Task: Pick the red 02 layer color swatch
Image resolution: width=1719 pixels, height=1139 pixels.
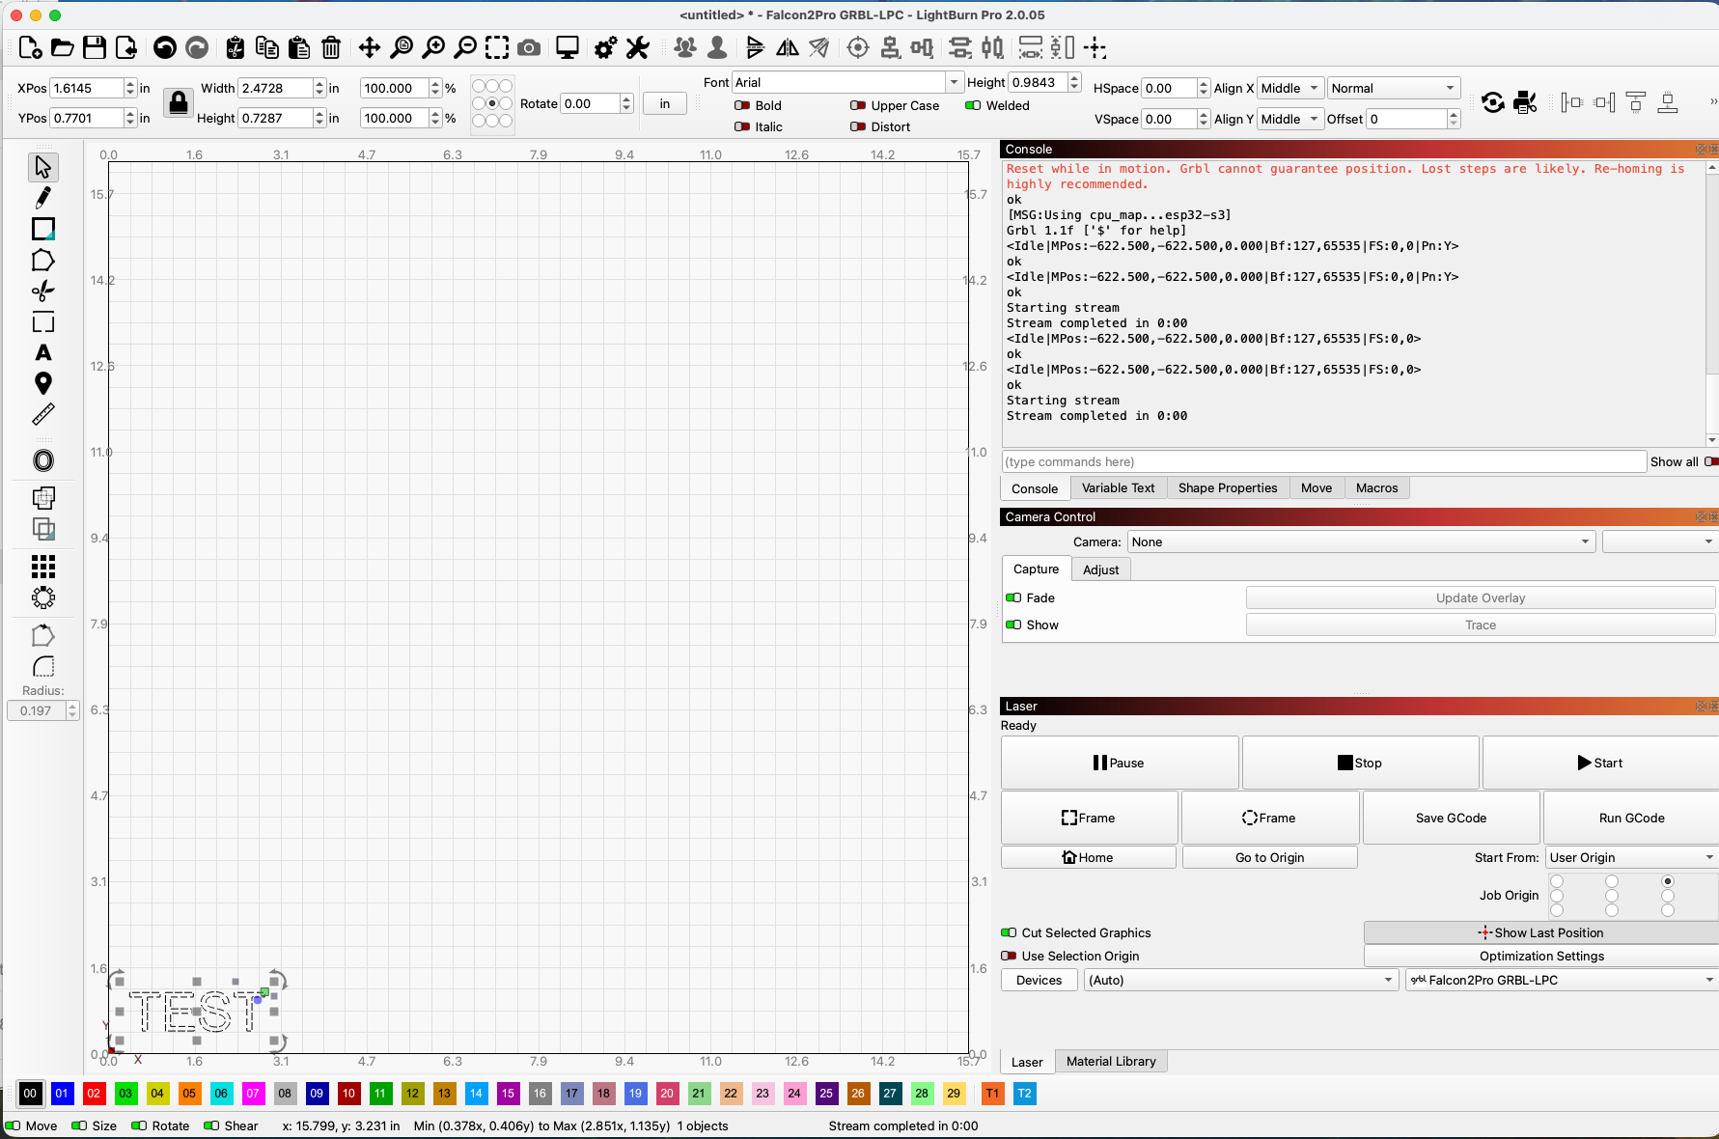Action: (94, 1094)
